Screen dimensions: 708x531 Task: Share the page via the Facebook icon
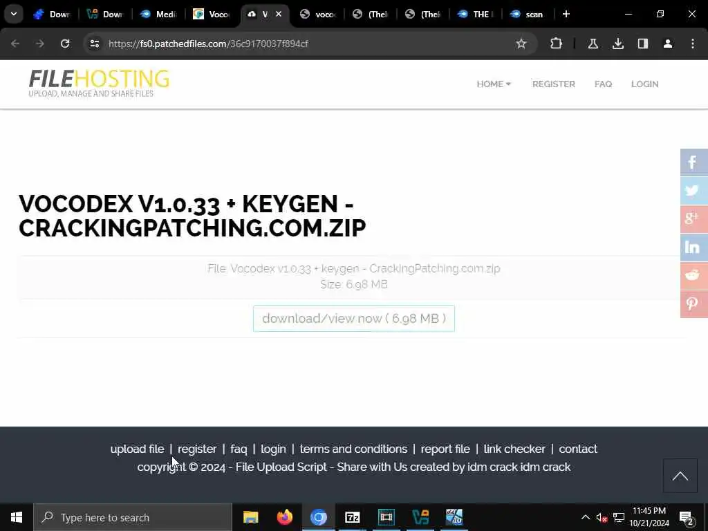(694, 162)
